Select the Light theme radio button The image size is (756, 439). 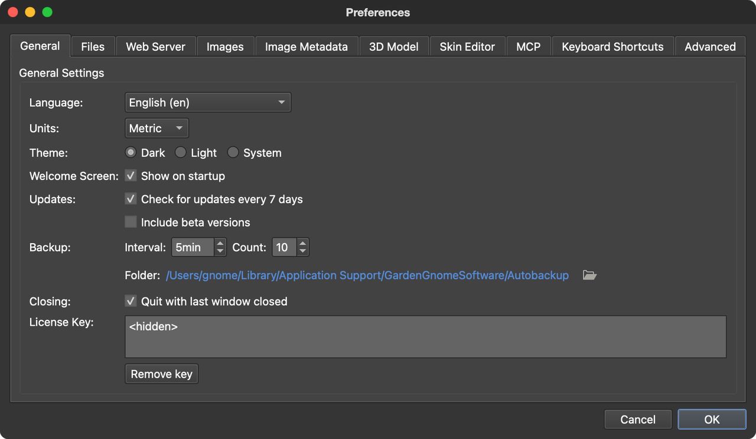tap(181, 152)
